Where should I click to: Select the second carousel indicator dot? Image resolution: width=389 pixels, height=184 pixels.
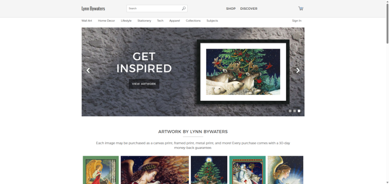295,111
